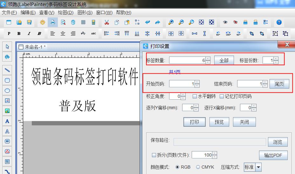Image resolution: width=295 pixels, height=174 pixels.
Task: Select the rounded rectangle tool
Action: tap(7, 80)
